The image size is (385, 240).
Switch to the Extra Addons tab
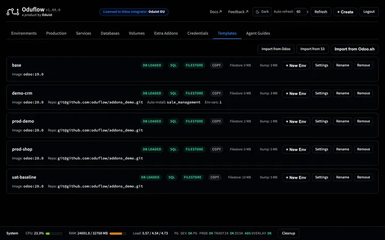pos(166,33)
